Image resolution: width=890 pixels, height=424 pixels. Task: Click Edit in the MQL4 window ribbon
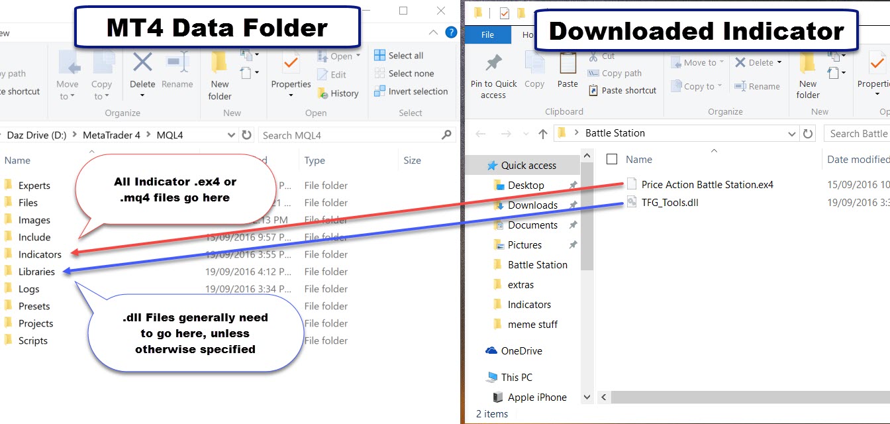[332, 75]
